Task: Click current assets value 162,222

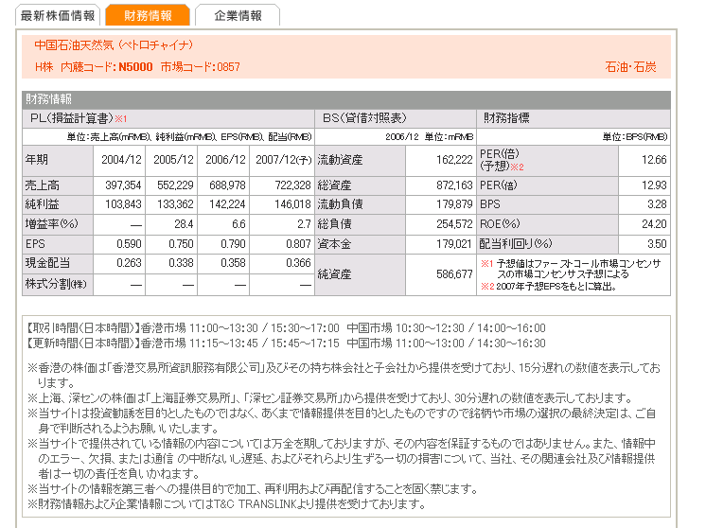Action: click(454, 160)
